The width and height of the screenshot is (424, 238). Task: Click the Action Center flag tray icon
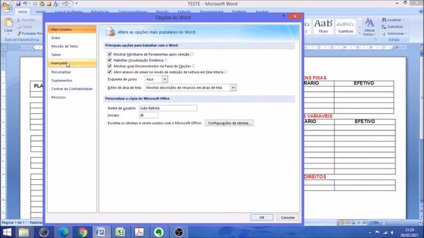tap(377, 233)
